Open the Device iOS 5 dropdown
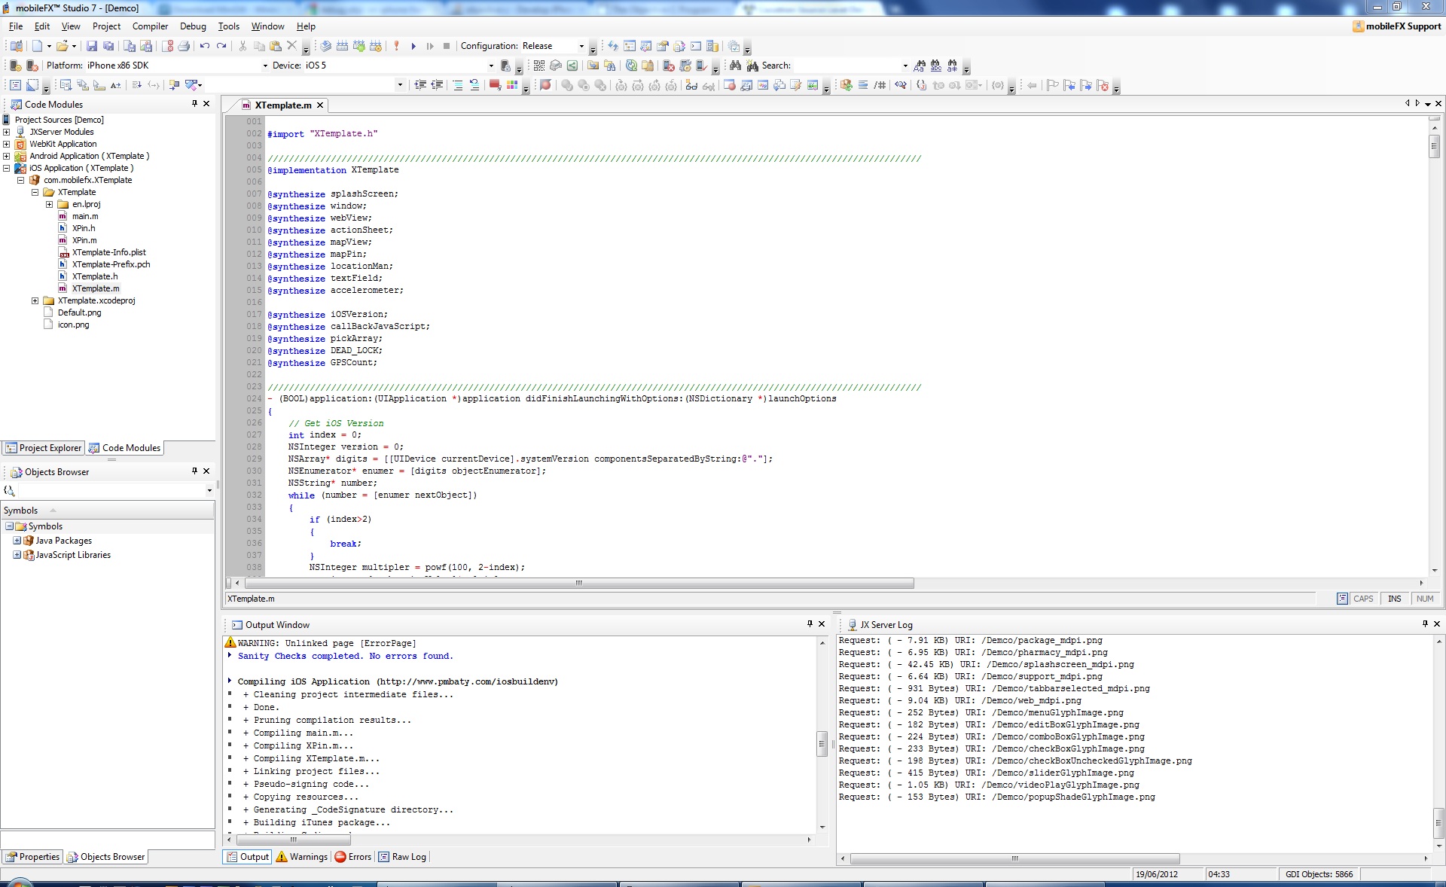1446x887 pixels. point(490,66)
